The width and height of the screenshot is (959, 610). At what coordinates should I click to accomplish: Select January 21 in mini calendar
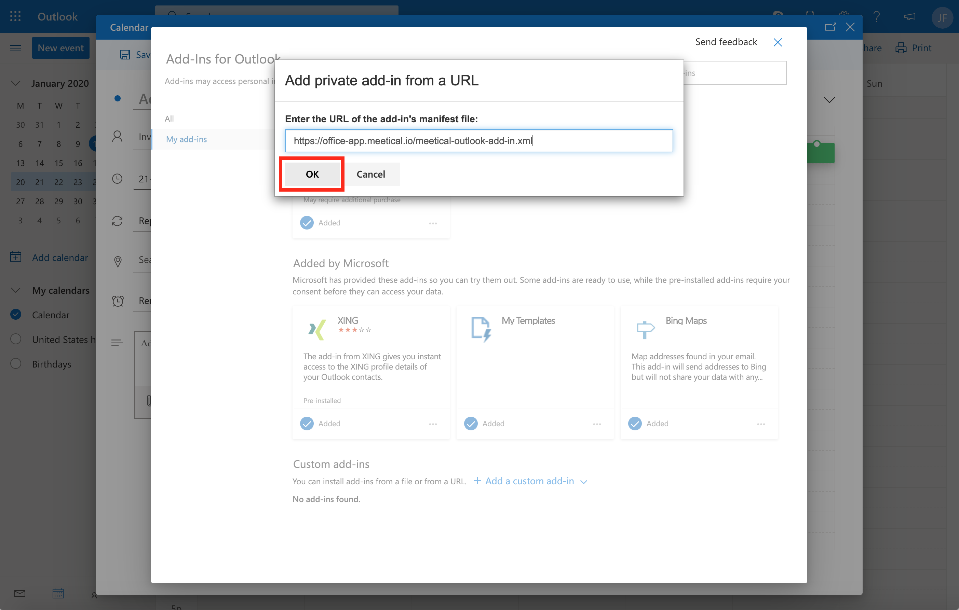pyautogui.click(x=39, y=182)
